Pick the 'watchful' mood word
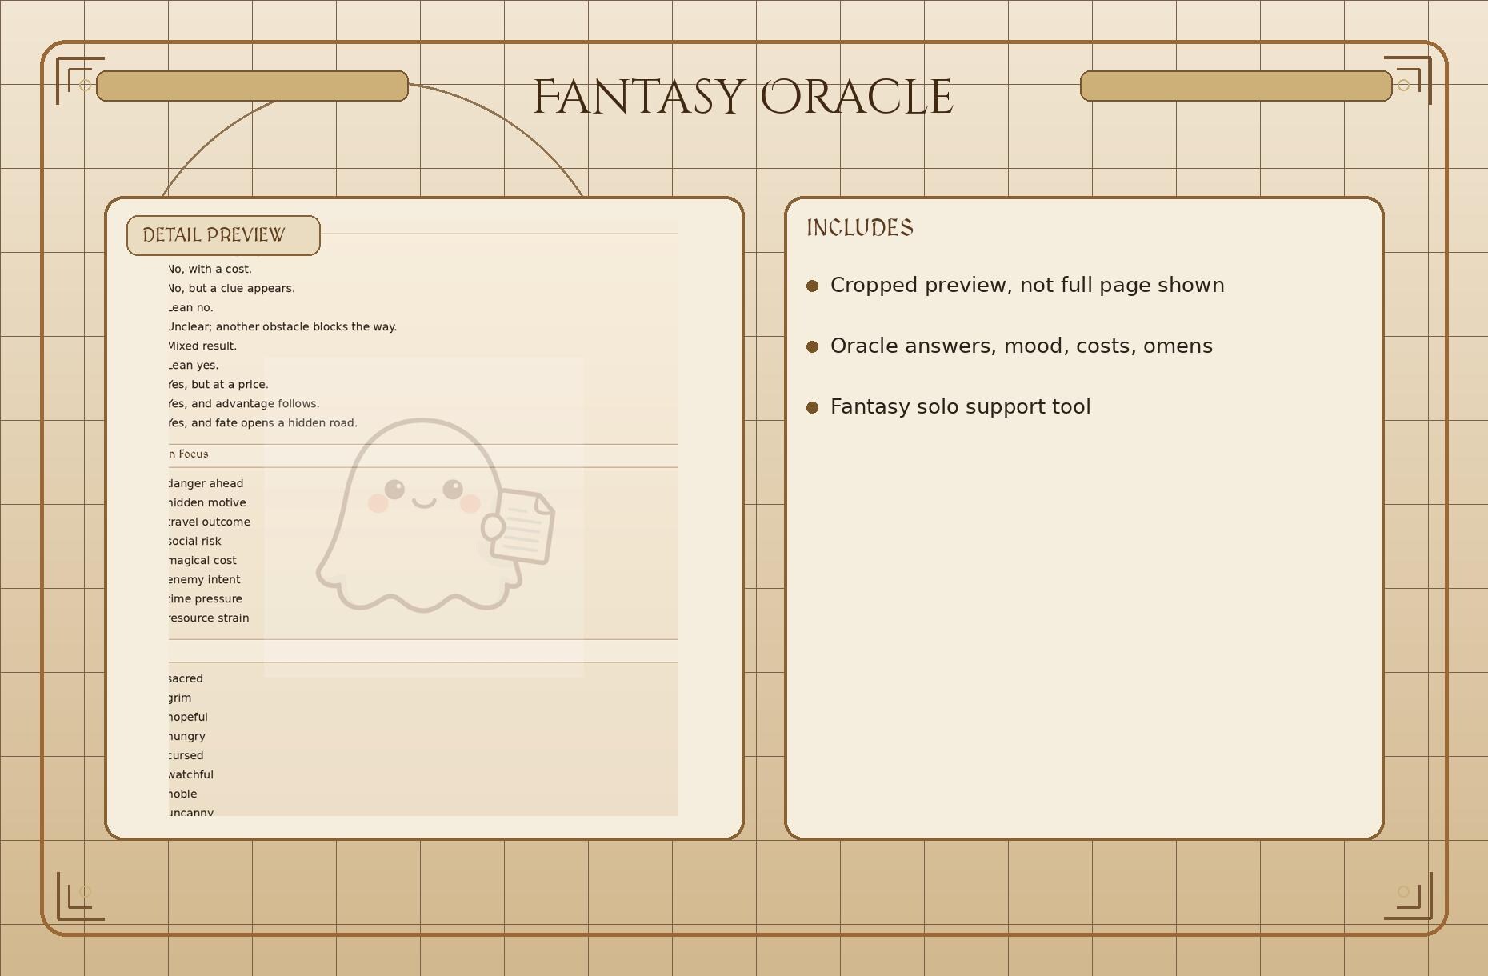Viewport: 1488px width, 976px height. [191, 774]
